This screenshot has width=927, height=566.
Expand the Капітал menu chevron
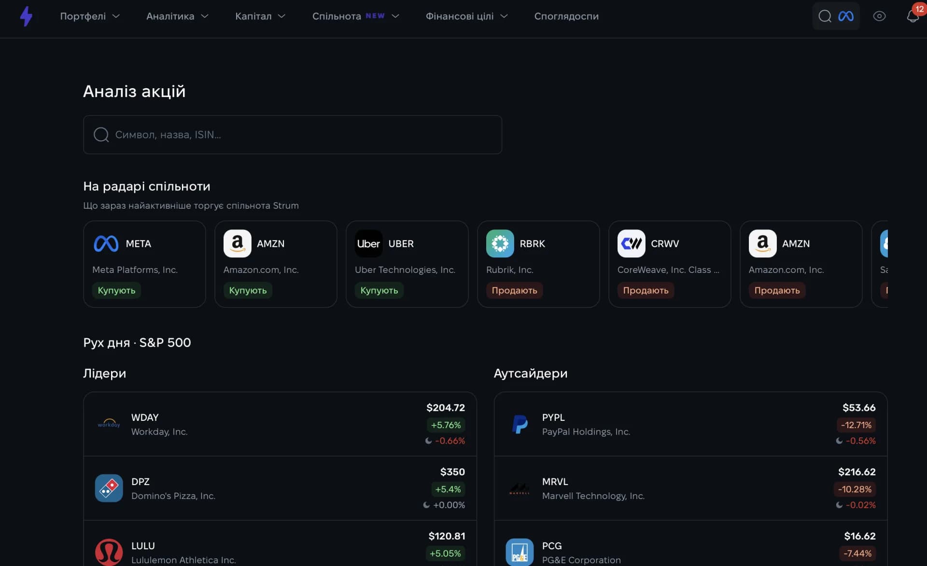282,16
